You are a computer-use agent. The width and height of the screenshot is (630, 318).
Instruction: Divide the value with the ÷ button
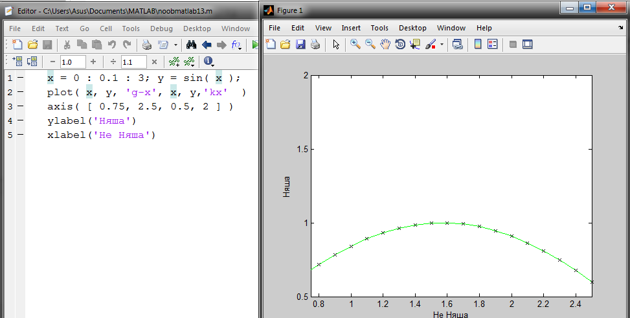(x=113, y=62)
